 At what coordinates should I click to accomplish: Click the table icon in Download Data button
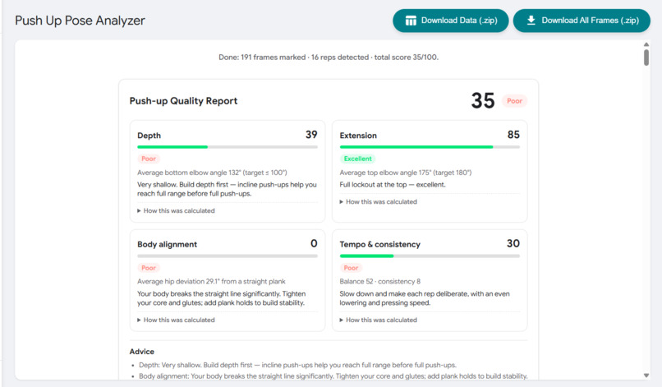click(x=411, y=21)
